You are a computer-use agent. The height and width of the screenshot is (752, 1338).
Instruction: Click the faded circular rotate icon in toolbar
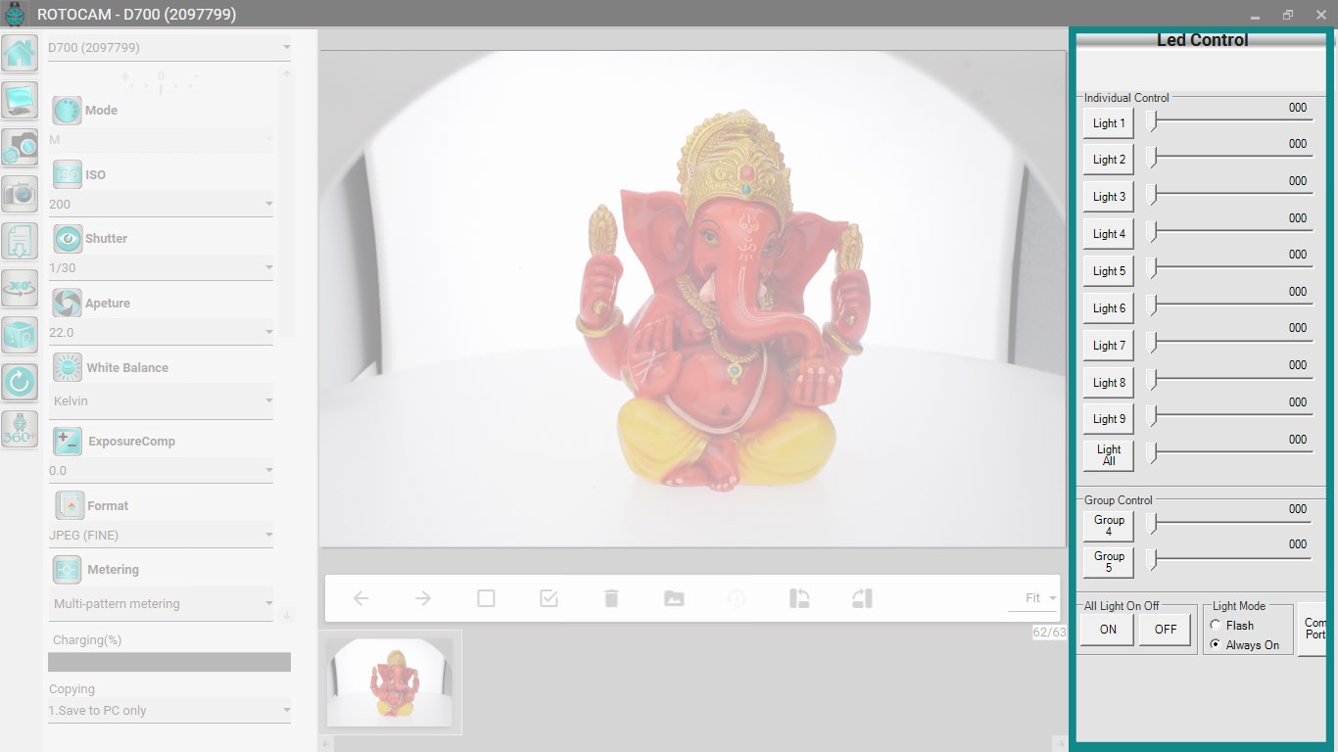[x=737, y=598]
